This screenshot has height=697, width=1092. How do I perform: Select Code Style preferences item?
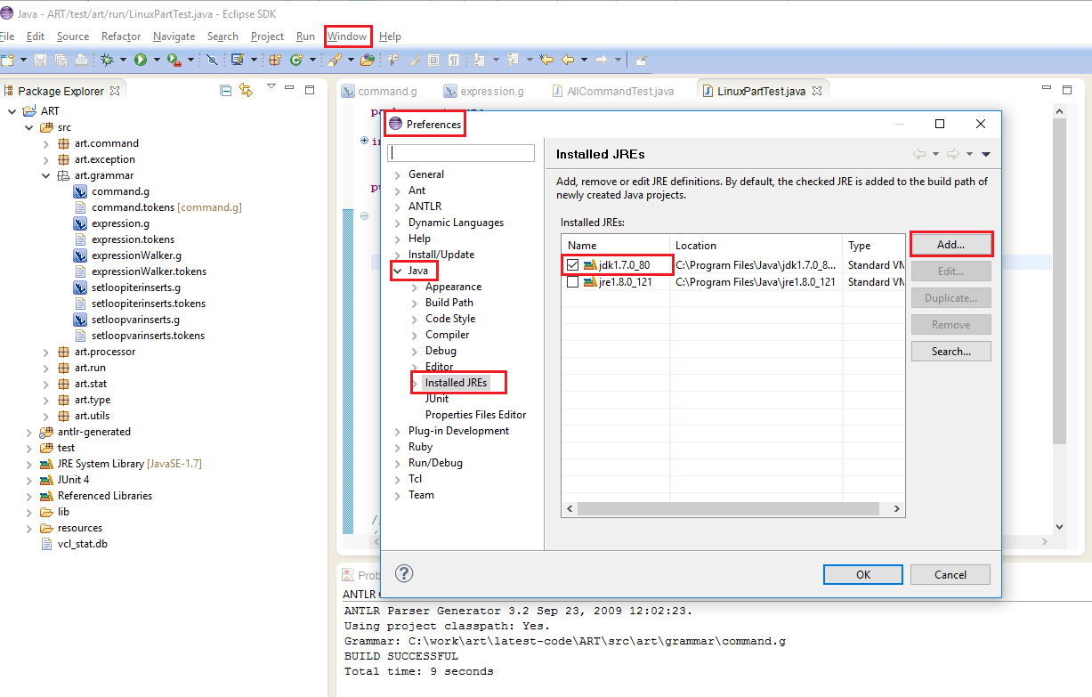[x=449, y=319]
